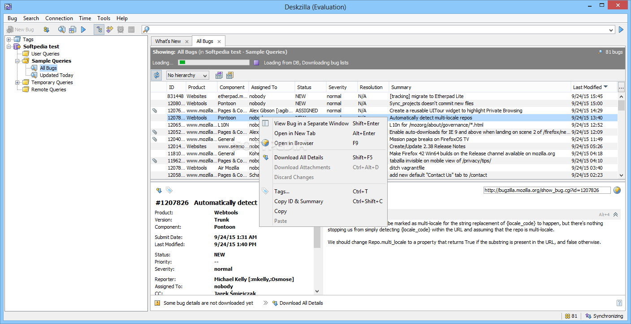Viewport: 631px width, 324px height.
Task: Choose View Bug in a Separate Window
Action: point(323,124)
